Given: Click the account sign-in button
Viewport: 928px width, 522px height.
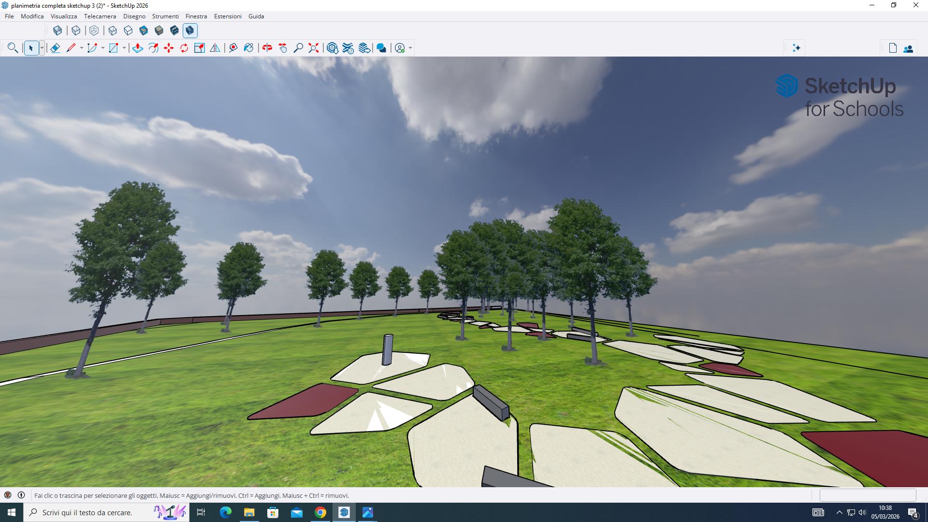Looking at the screenshot, I should pos(400,48).
